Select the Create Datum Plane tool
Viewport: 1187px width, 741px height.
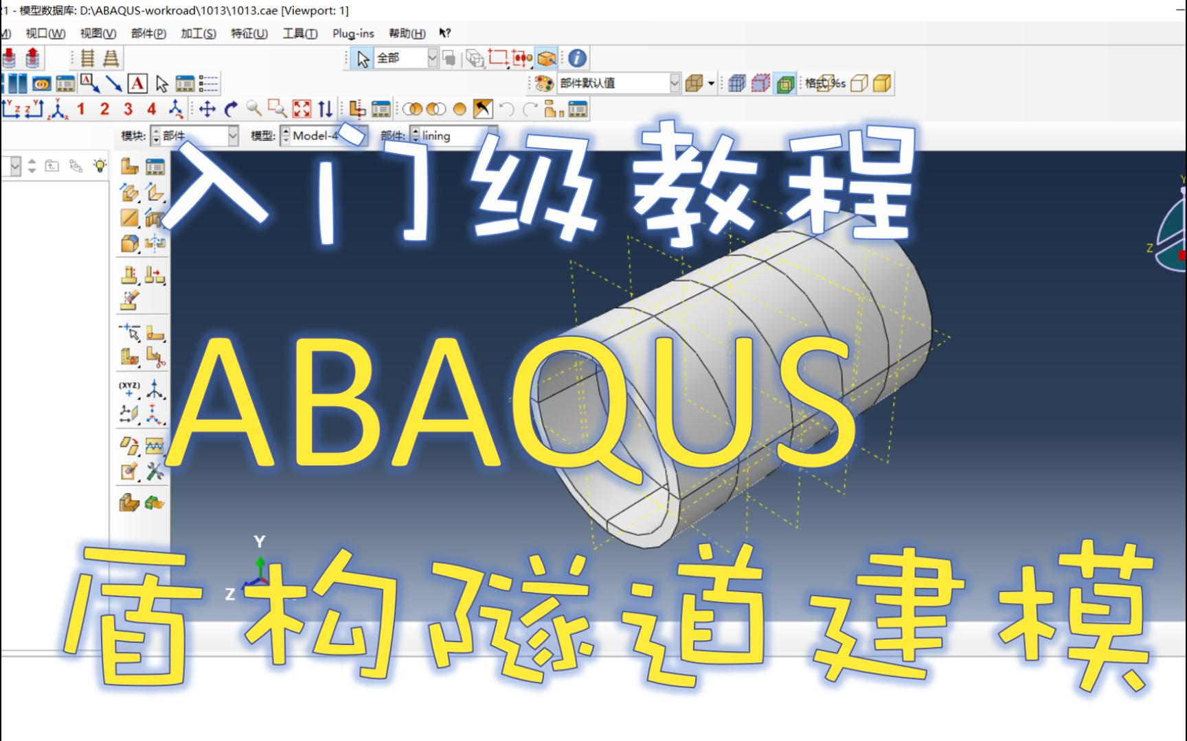click(x=130, y=414)
